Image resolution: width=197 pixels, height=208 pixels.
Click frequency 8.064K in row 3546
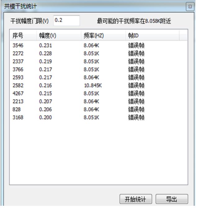pos(91,45)
